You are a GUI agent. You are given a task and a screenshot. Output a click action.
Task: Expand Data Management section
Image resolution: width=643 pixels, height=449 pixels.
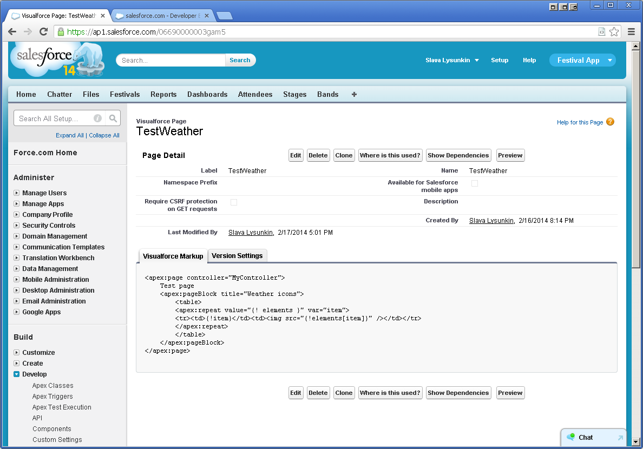click(16, 268)
